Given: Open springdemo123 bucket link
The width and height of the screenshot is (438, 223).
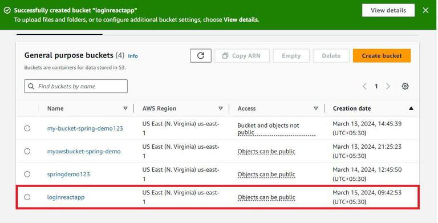Looking at the screenshot, I should pyautogui.click(x=68, y=175).
